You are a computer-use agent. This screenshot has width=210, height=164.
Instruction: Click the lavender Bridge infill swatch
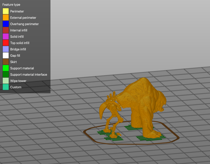[x=6, y=49]
